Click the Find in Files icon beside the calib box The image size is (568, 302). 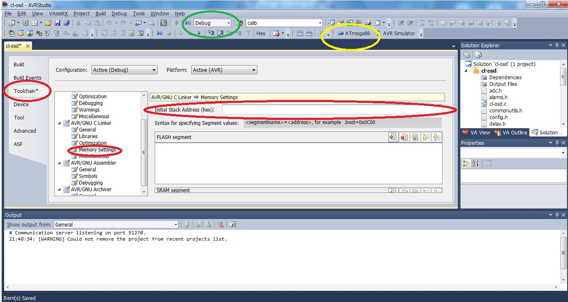click(x=240, y=23)
